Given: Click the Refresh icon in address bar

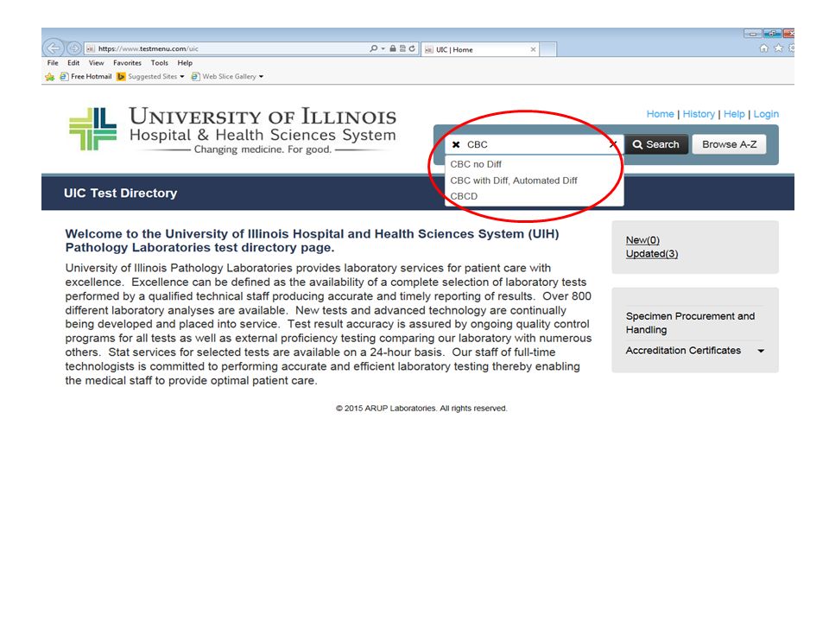Looking at the screenshot, I should point(412,48).
